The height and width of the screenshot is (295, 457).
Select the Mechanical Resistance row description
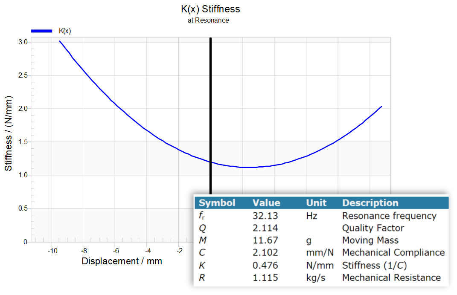(x=391, y=278)
